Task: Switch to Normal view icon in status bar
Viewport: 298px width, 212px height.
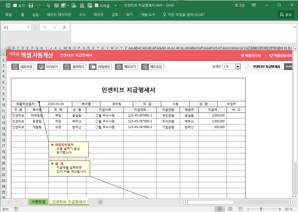Action: tap(219, 209)
